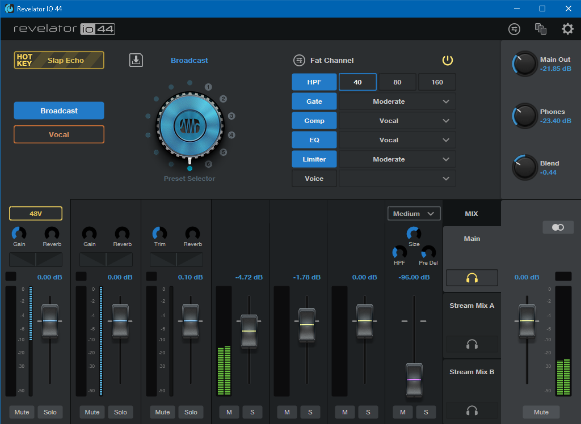Image resolution: width=581 pixels, height=424 pixels.
Task: Click the Broadcast preset name label
Action: 190,60
